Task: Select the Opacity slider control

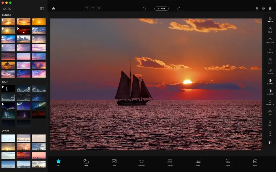Action: 270,20
